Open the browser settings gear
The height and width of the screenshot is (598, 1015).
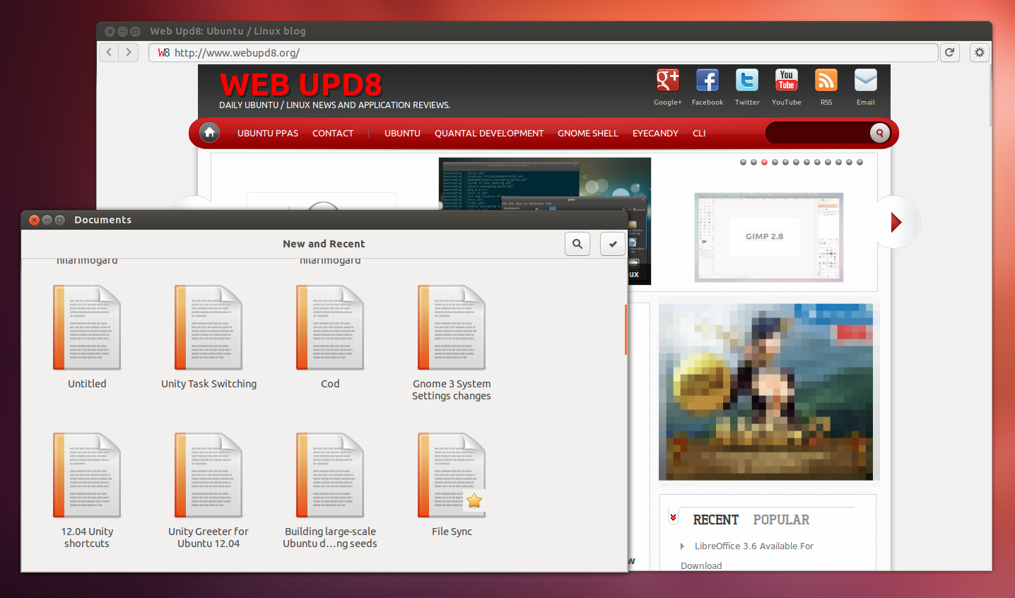tap(980, 52)
